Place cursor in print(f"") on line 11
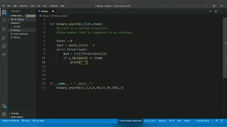 tap(79, 62)
